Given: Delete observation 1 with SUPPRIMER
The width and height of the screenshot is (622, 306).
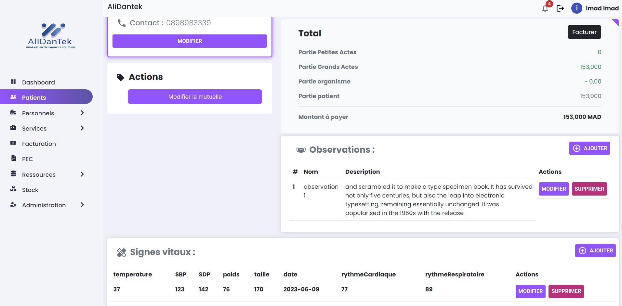Looking at the screenshot, I should [589, 189].
